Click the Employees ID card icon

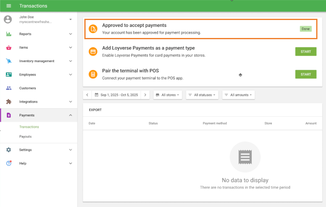point(9,75)
